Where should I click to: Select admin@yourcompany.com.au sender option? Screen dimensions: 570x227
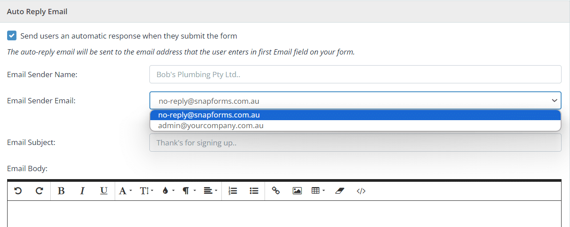(355, 125)
